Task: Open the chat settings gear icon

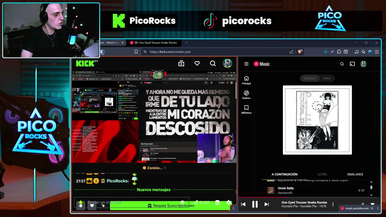Action: 229,203
